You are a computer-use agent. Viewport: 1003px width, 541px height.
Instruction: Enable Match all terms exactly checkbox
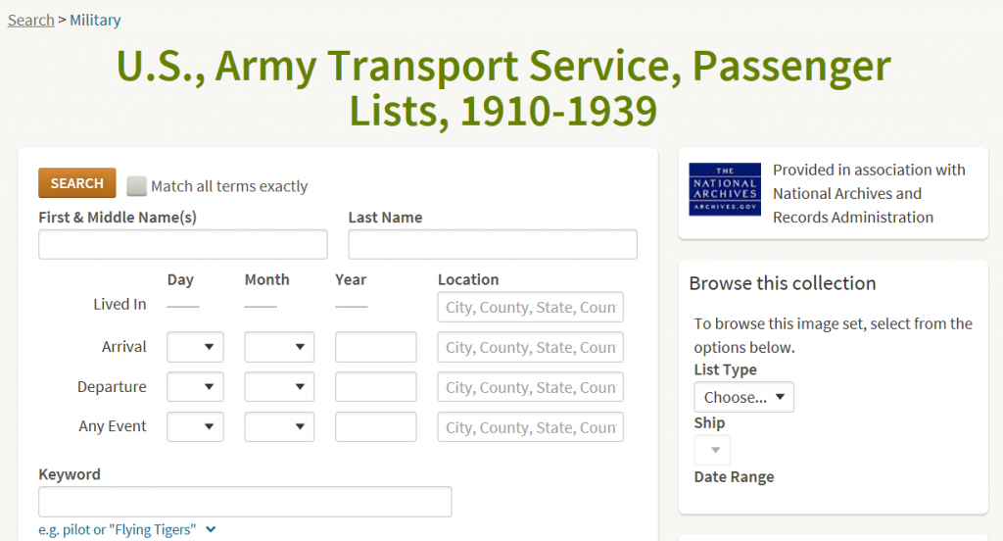[x=136, y=185]
